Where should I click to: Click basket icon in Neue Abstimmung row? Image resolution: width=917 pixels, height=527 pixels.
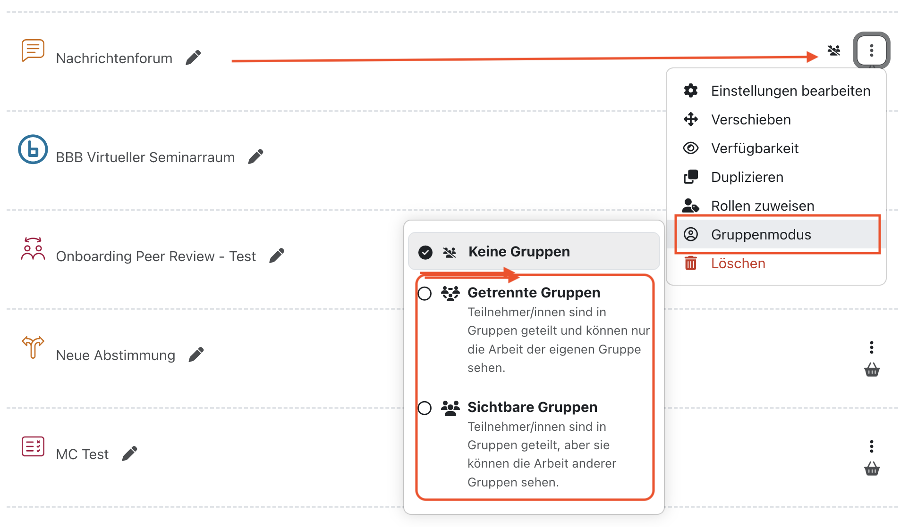coord(872,370)
